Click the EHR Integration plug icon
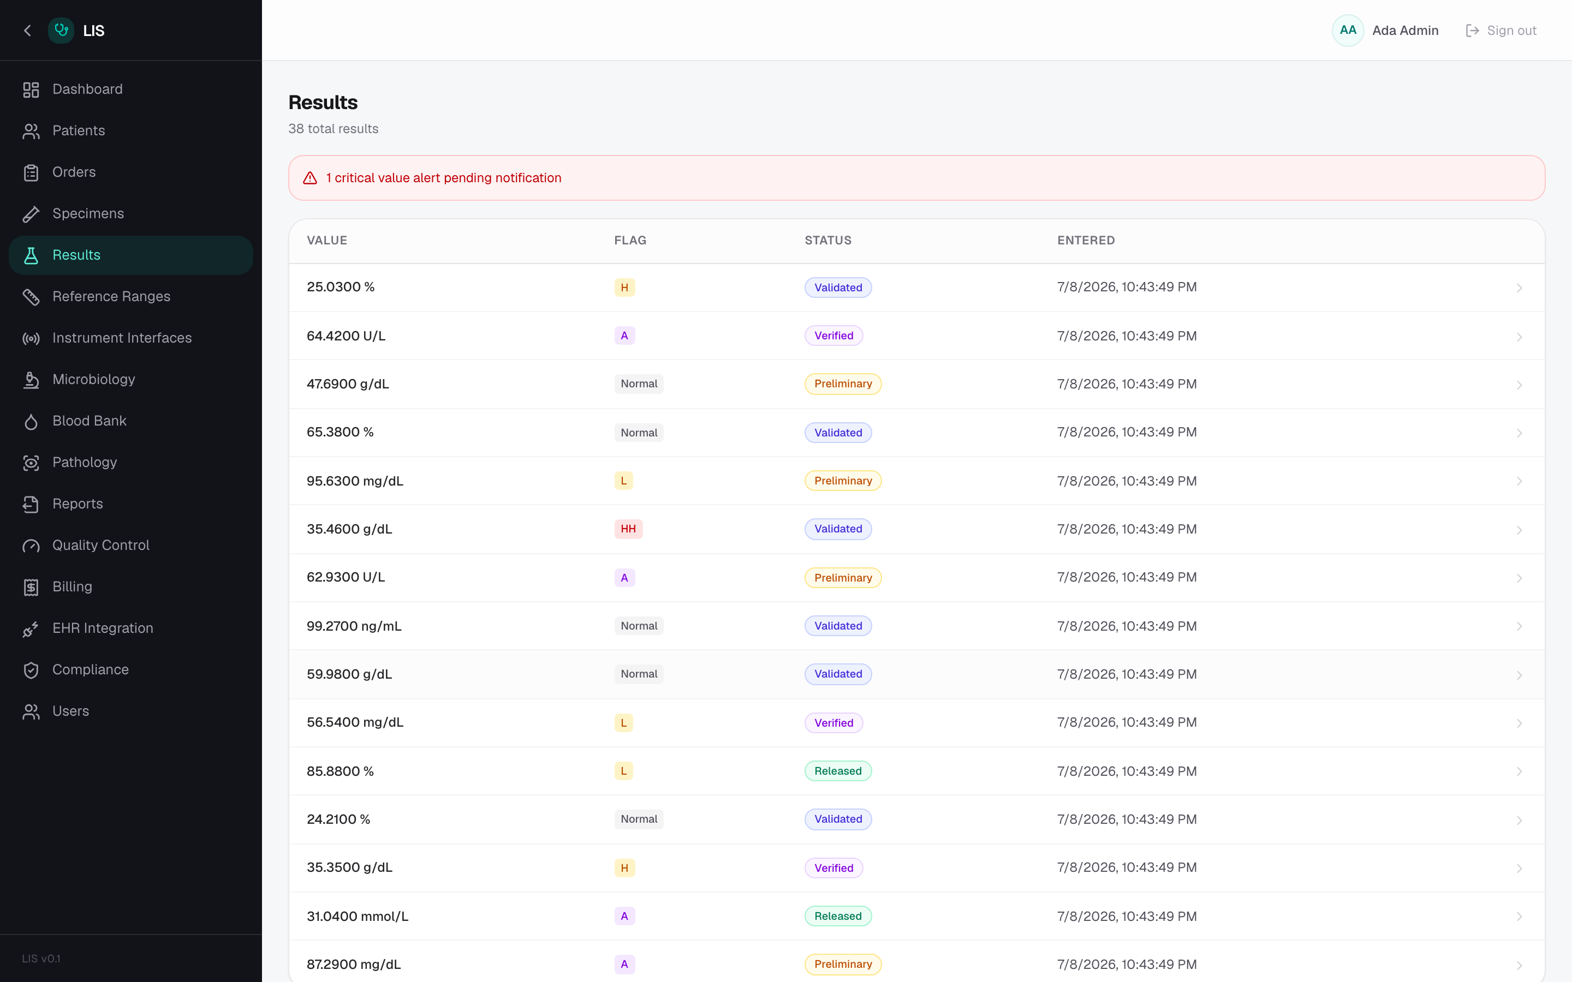Image resolution: width=1572 pixels, height=982 pixels. pos(31,628)
